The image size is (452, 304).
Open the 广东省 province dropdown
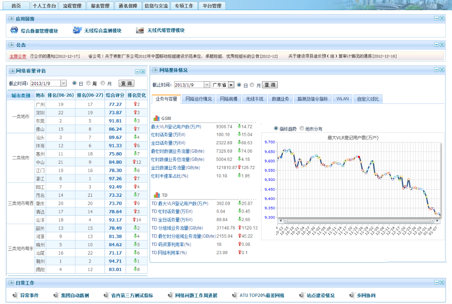[x=231, y=85]
